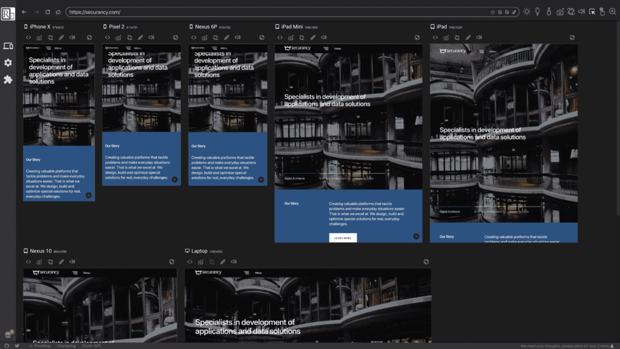Toggle touch simulation mode in the top toolbar
The height and width of the screenshot is (349, 620).
(602, 11)
